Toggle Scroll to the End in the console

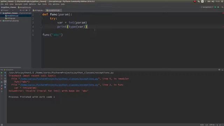(x=5, y=82)
